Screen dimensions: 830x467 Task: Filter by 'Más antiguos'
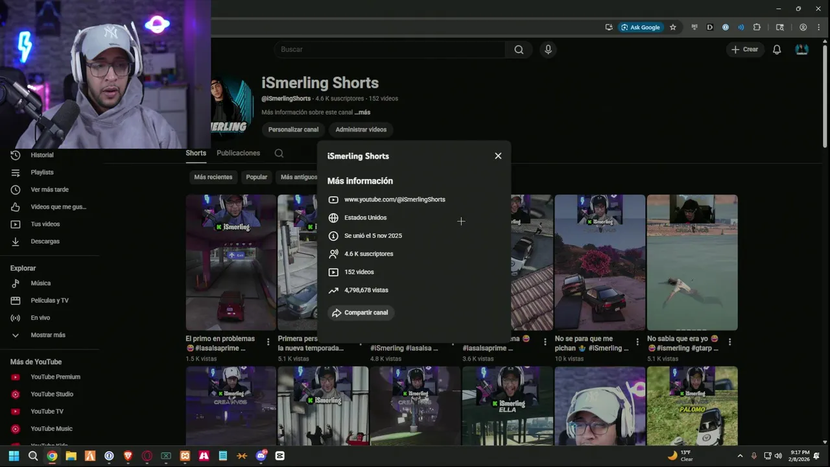point(299,177)
